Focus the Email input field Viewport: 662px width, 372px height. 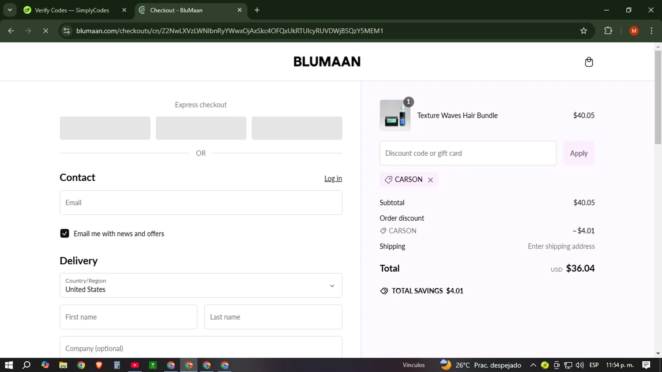tap(201, 203)
